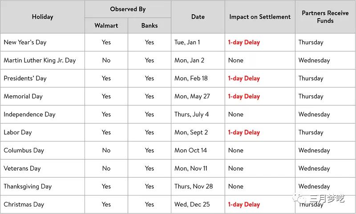The image size is (356, 214).
Task: Select the Observed By header cell
Action: click(x=128, y=9)
